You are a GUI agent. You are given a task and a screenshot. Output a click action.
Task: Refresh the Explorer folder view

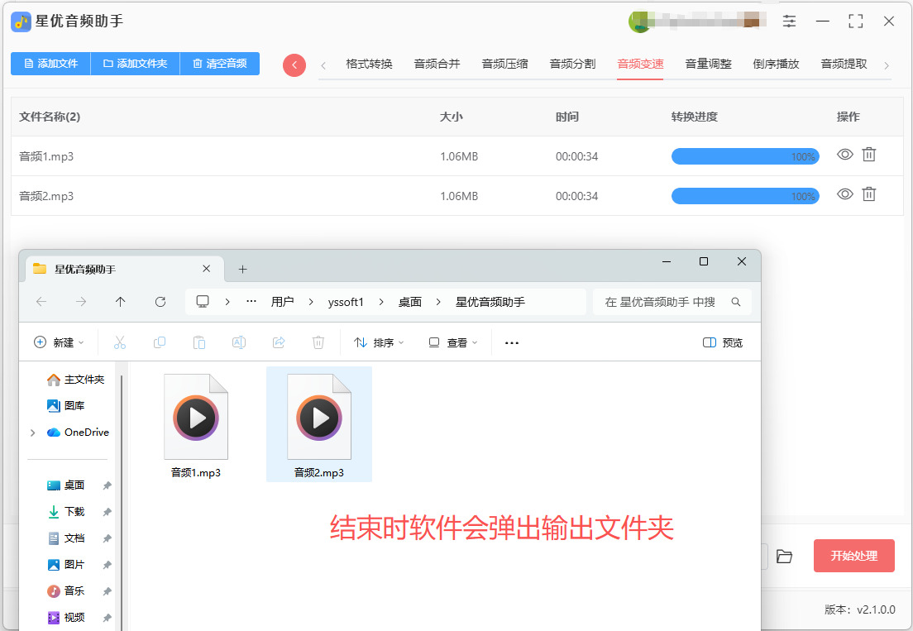pyautogui.click(x=160, y=302)
